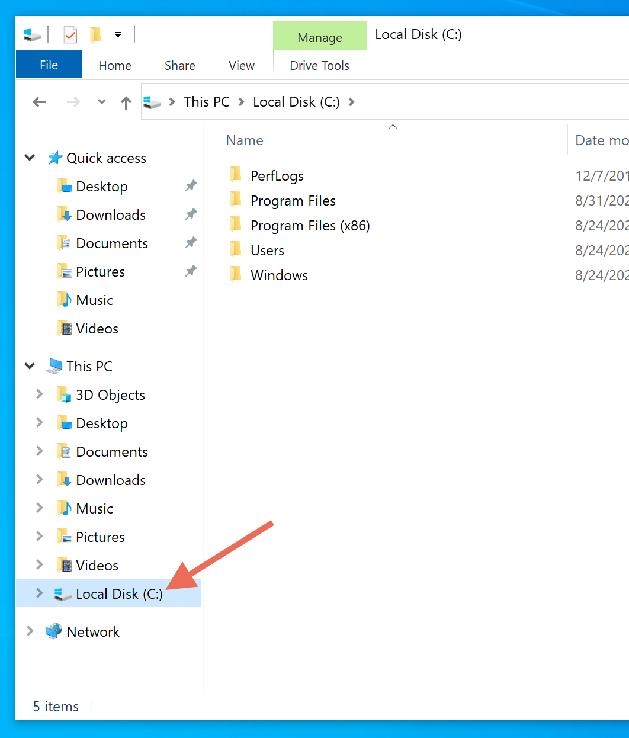Open Downloads under Quick access
The height and width of the screenshot is (738, 629).
click(x=111, y=215)
